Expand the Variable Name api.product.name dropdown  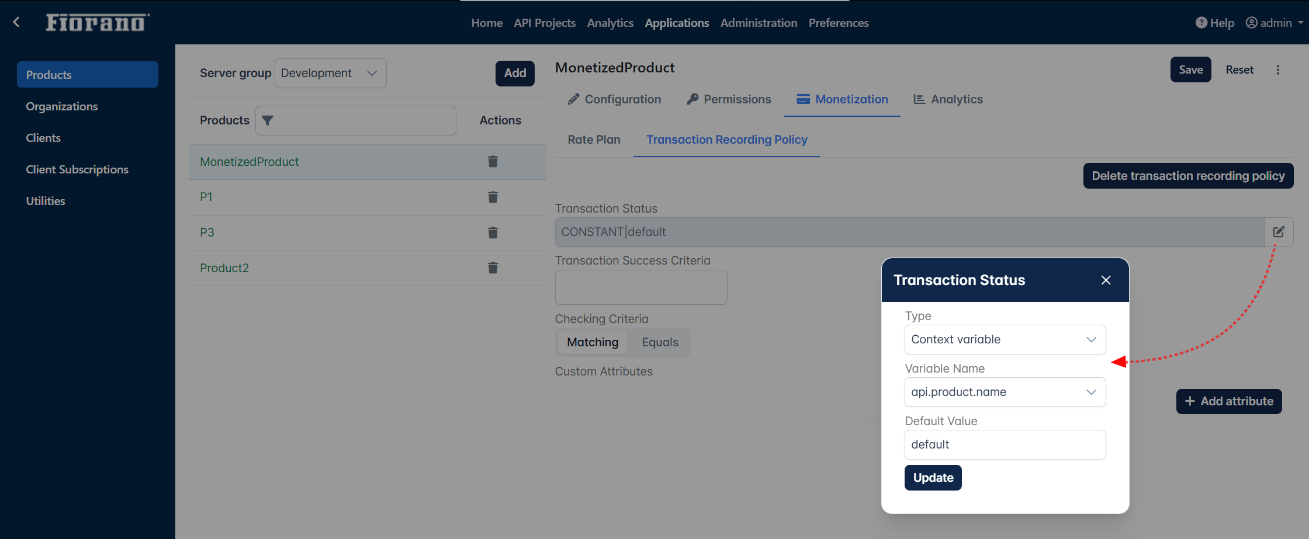1005,392
